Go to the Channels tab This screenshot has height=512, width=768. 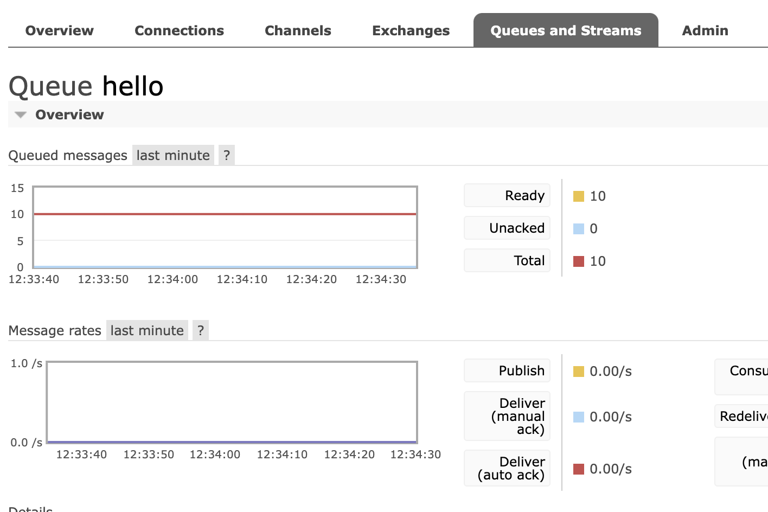pyautogui.click(x=298, y=30)
